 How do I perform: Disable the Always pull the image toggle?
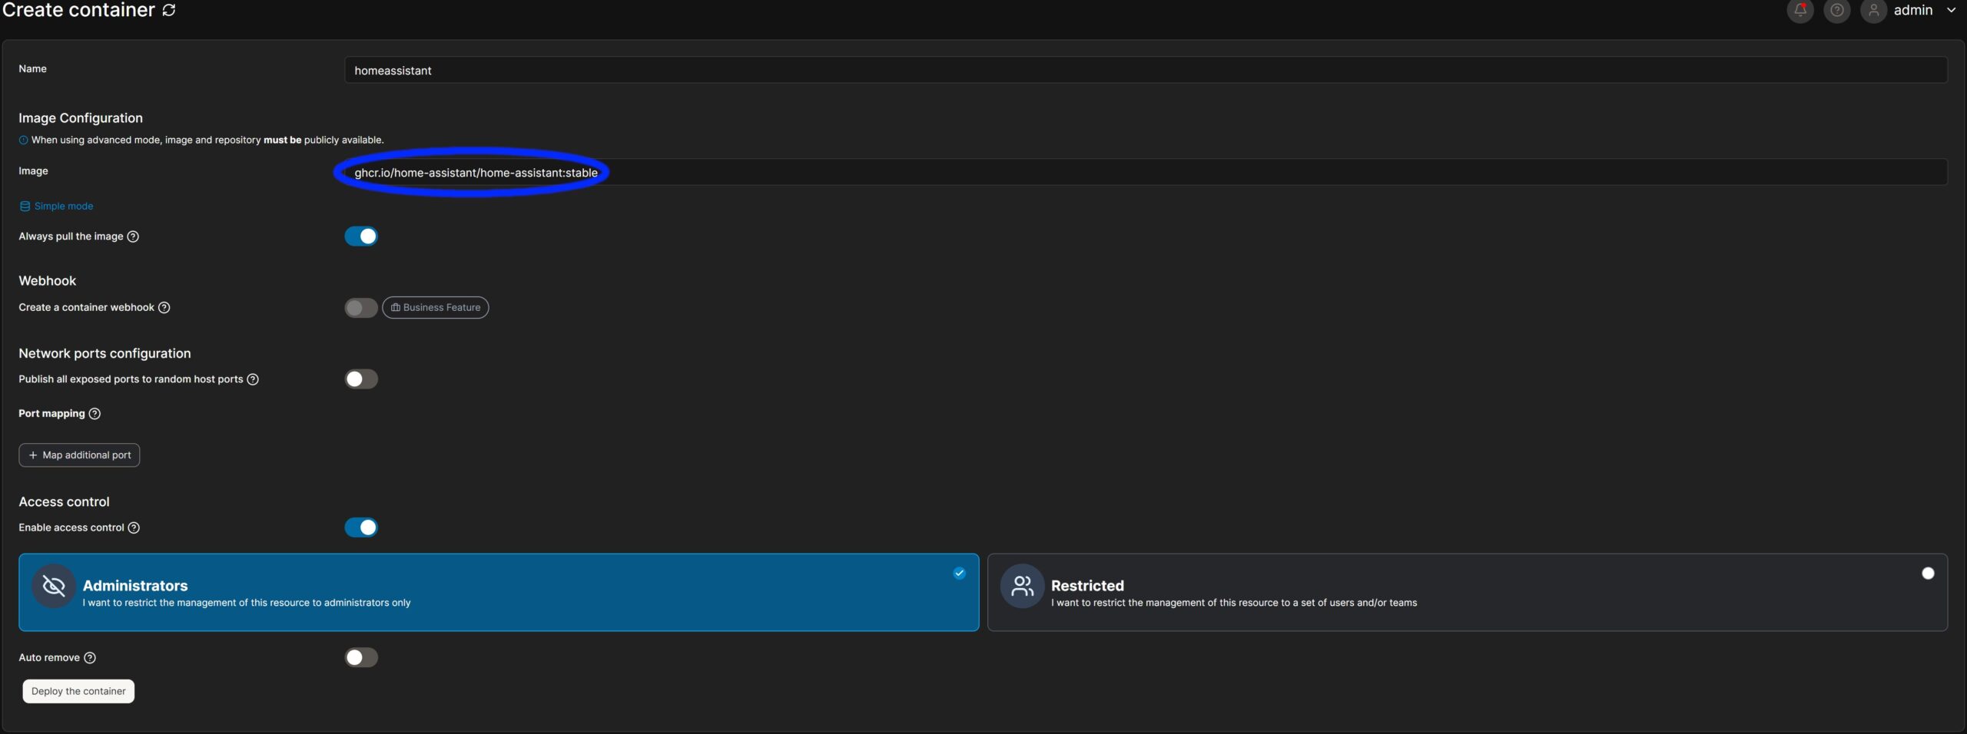click(361, 236)
